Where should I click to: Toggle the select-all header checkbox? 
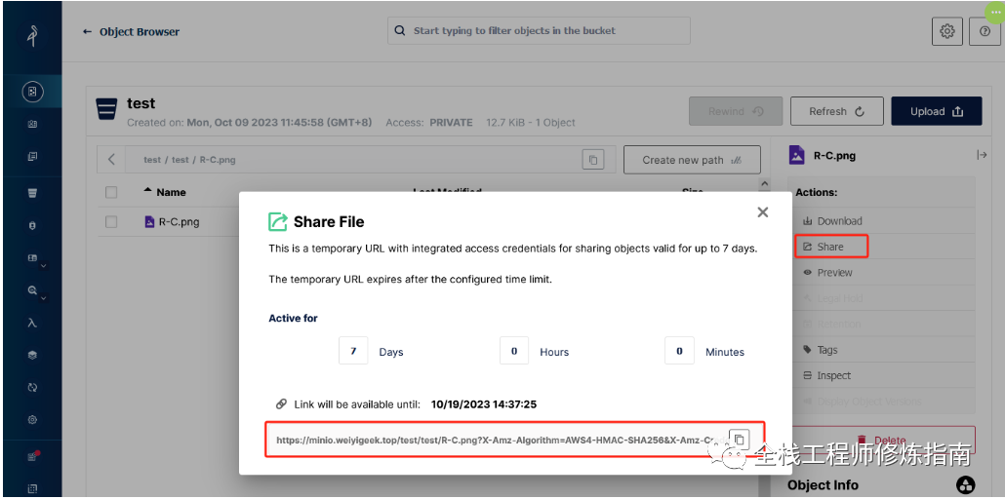[111, 192]
